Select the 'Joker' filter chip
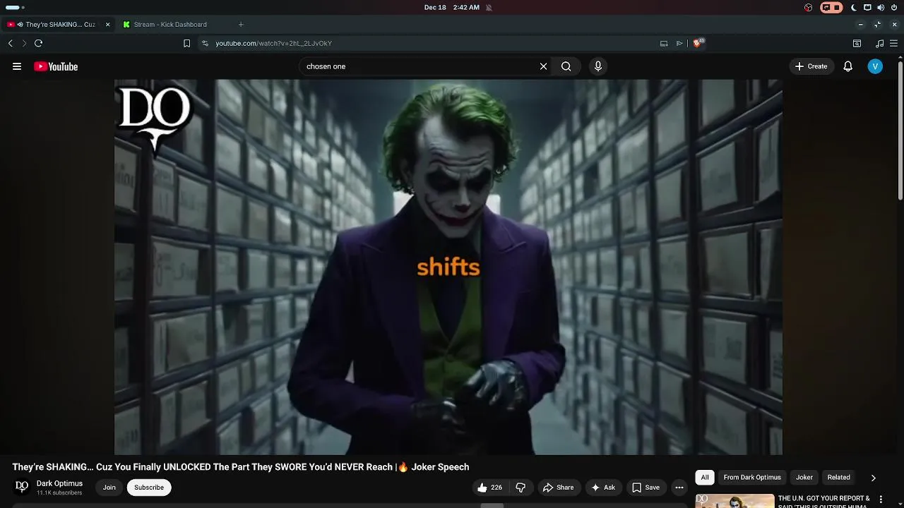Viewport: 904px width, 508px height. point(804,478)
